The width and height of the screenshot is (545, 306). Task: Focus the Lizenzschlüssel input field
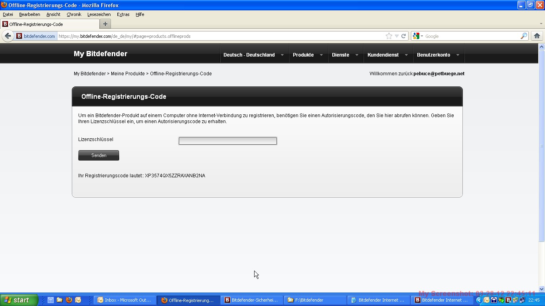coord(227,141)
